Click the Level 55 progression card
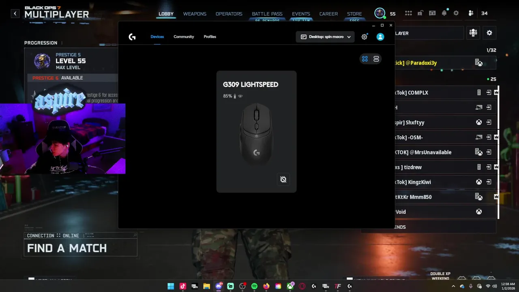Viewport: 519px width, 292px height. (71, 61)
